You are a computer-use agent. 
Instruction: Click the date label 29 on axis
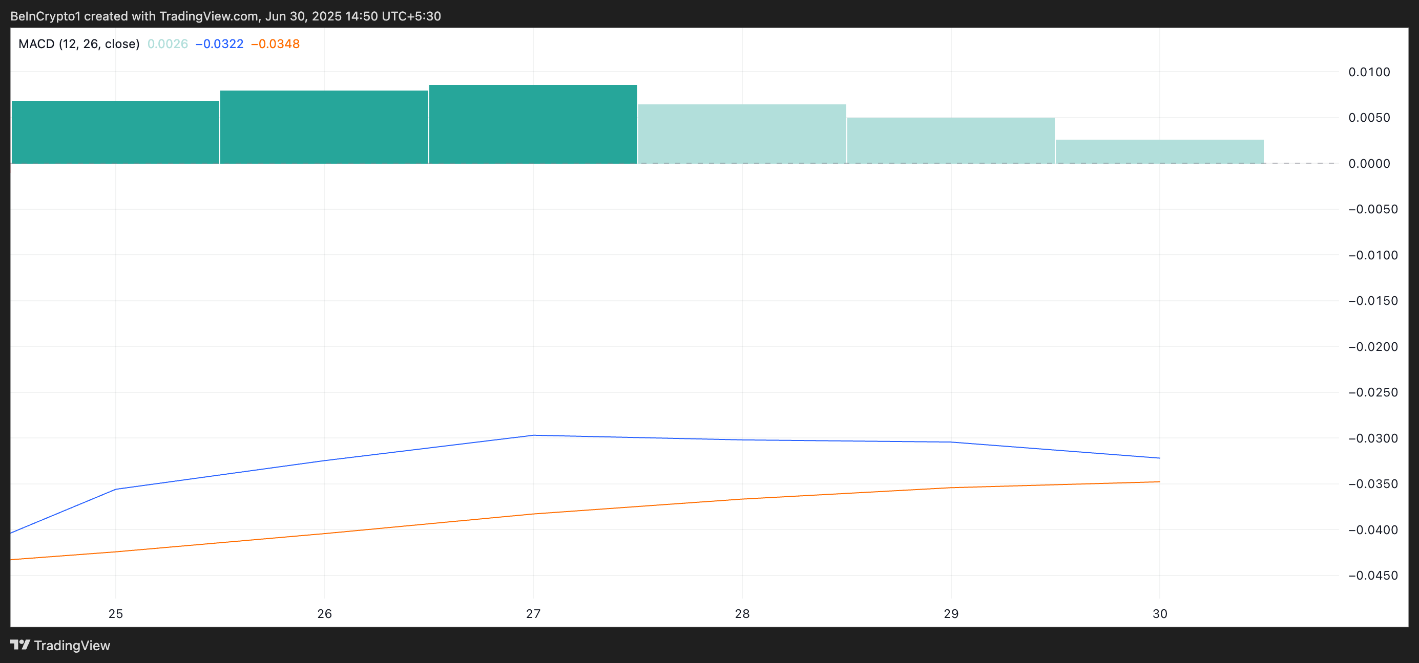pyautogui.click(x=951, y=613)
